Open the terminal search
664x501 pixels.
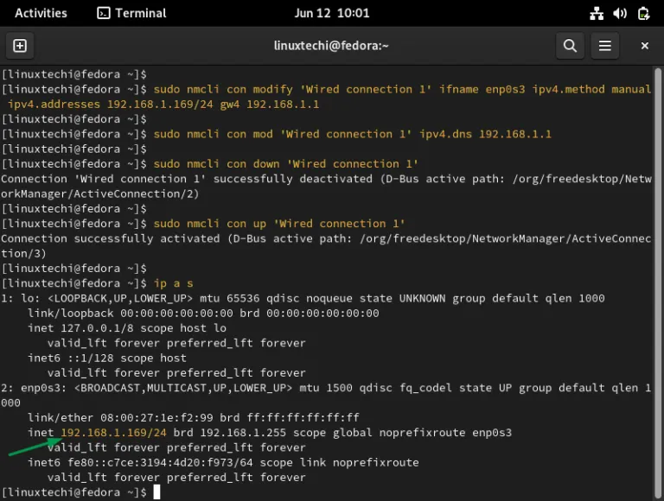pos(570,46)
